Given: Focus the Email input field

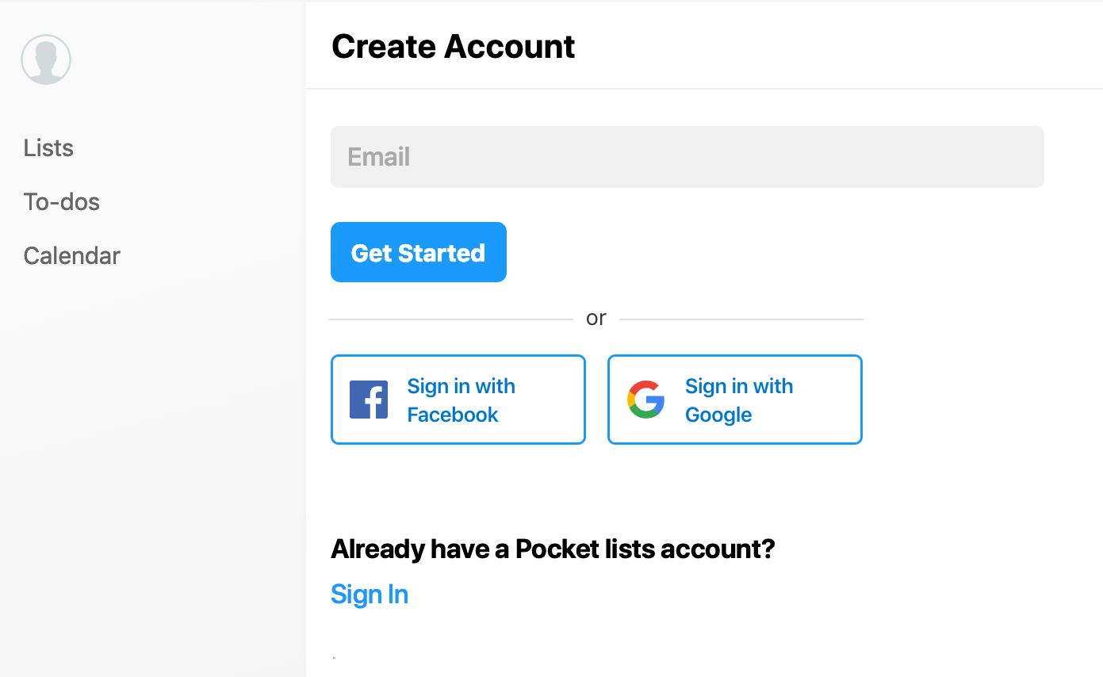Looking at the screenshot, I should [x=687, y=157].
